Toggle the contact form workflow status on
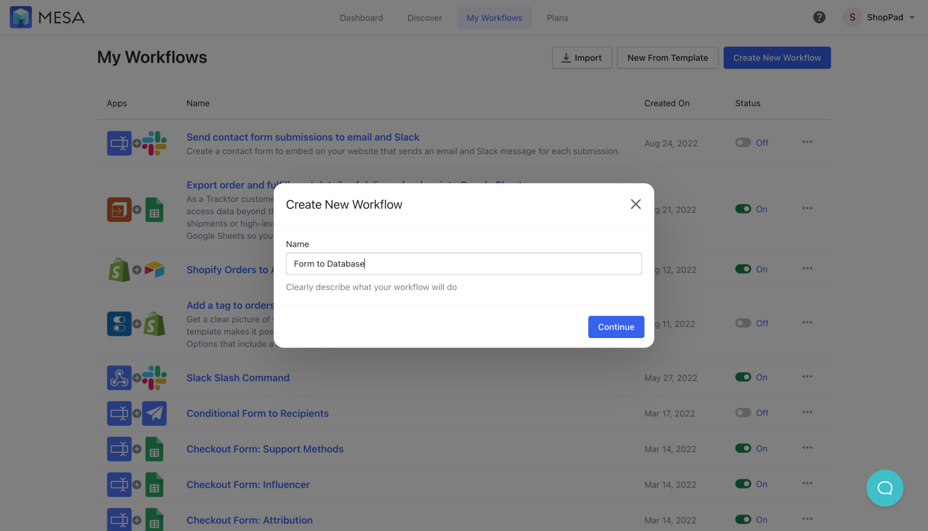Viewport: 928px width, 531px height. [x=743, y=143]
